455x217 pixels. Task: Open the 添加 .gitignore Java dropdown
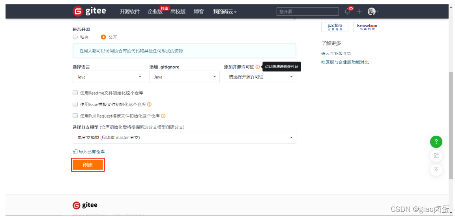185,77
